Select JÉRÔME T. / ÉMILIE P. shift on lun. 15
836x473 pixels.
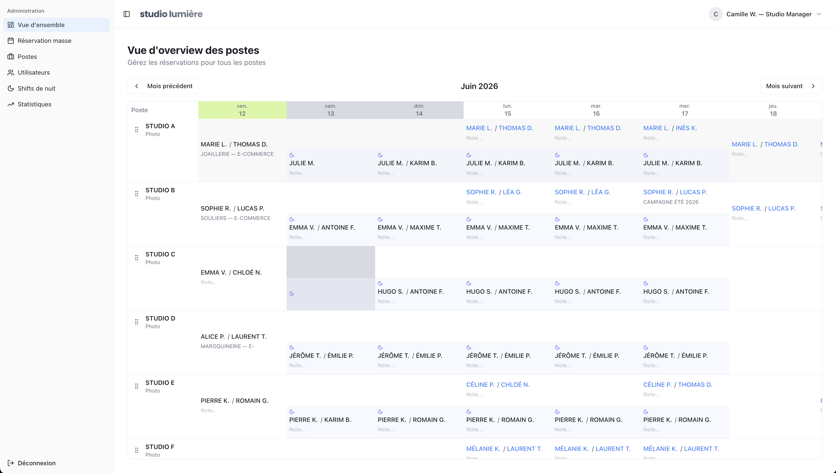(x=498, y=356)
